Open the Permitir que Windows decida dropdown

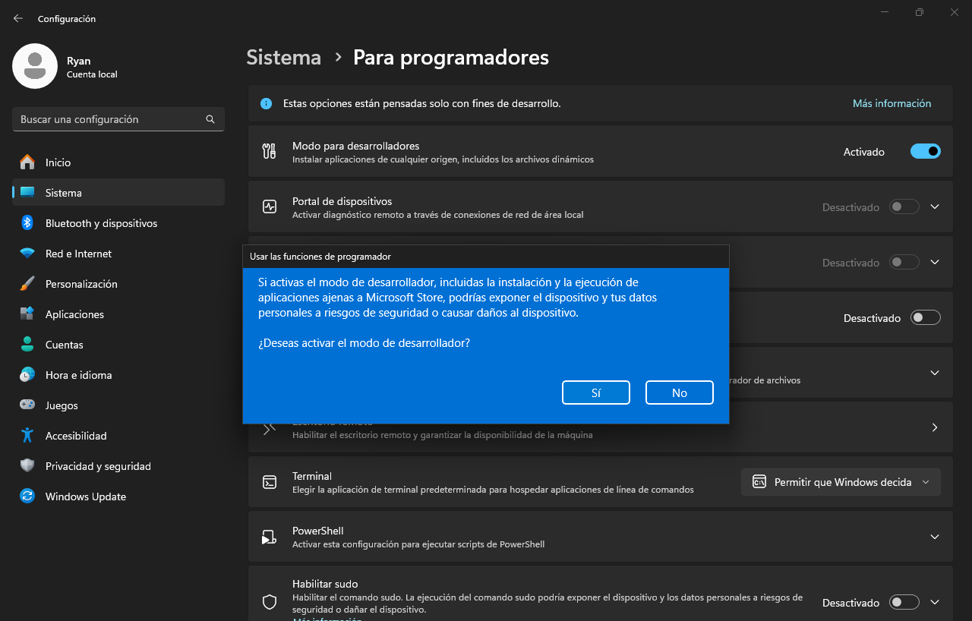point(841,482)
